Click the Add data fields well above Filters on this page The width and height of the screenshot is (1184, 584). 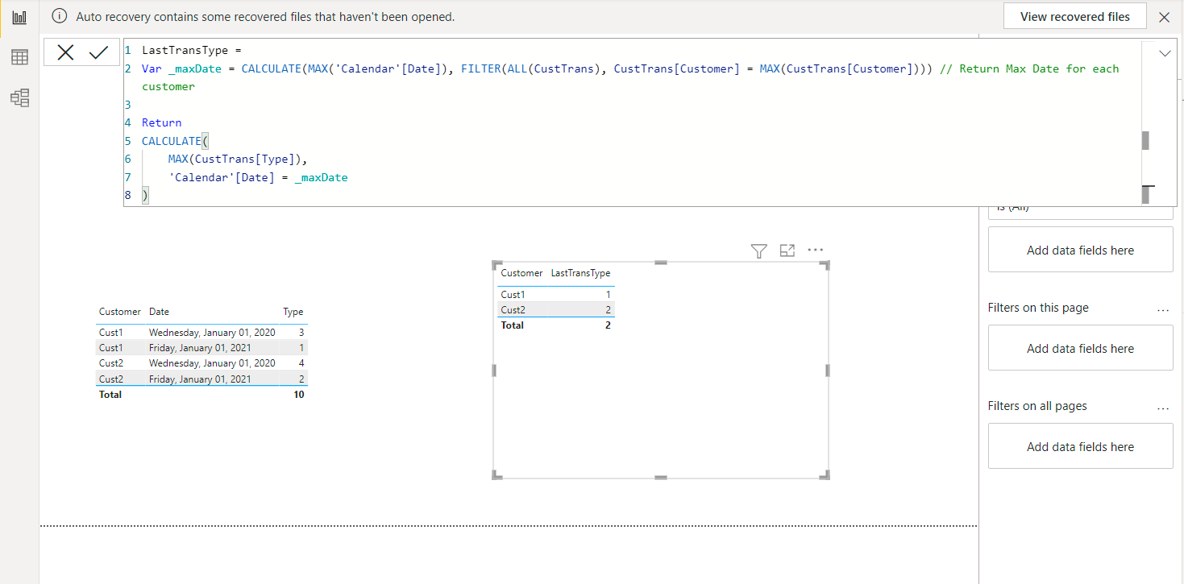pos(1080,250)
